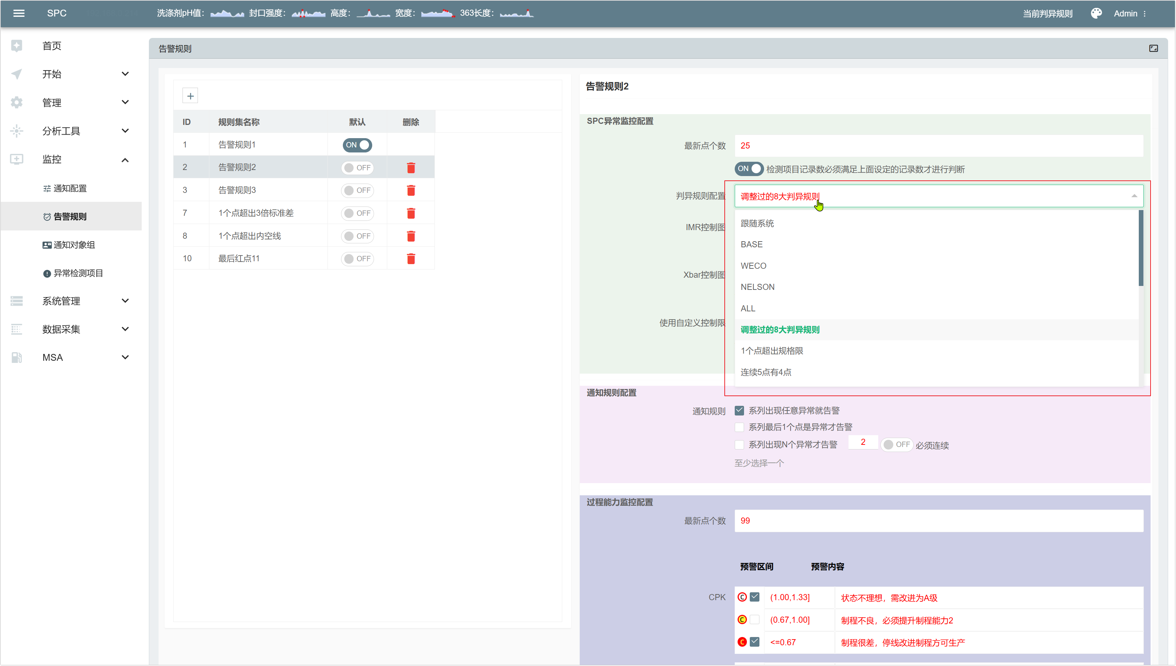Image resolution: width=1176 pixels, height=666 pixels.
Task: Enable default for 最后红点11
Action: pos(357,259)
